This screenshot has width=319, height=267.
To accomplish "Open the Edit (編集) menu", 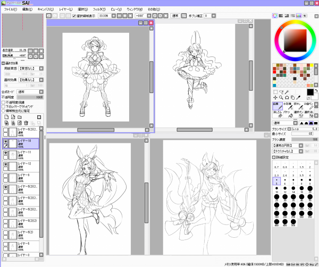I will pos(27,10).
